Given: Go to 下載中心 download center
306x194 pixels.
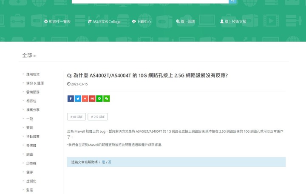Looking at the screenshot, I should pos(142,22).
